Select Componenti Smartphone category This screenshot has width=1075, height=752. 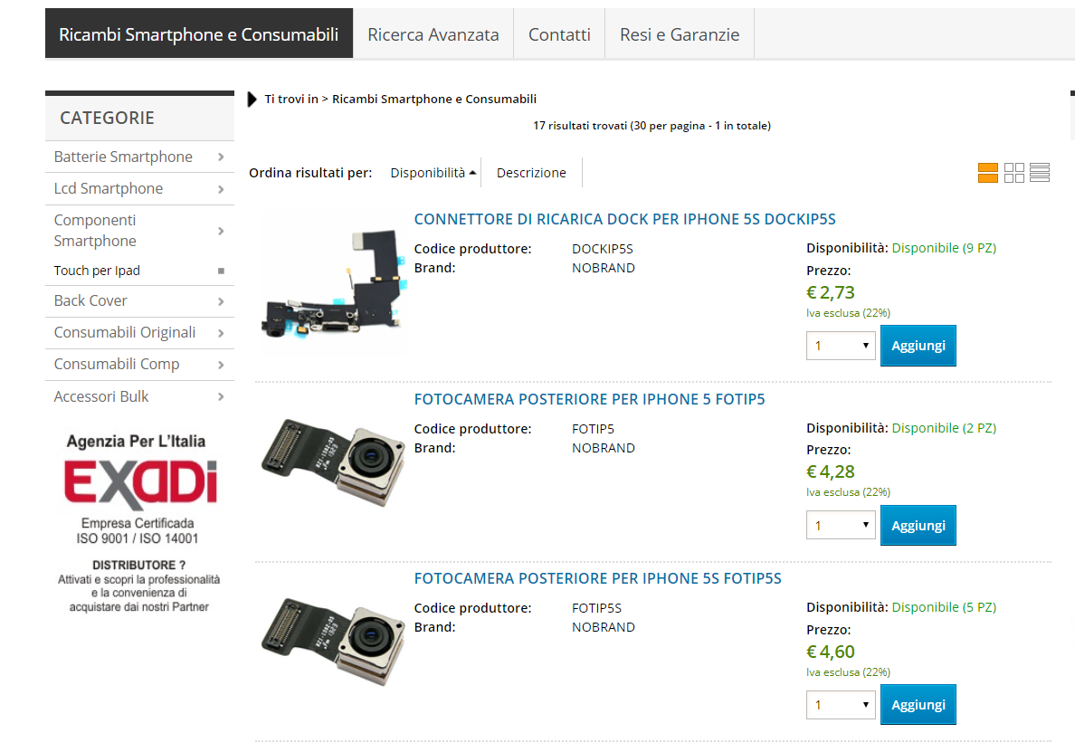tap(95, 231)
